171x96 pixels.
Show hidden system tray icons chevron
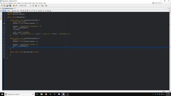[153, 94]
